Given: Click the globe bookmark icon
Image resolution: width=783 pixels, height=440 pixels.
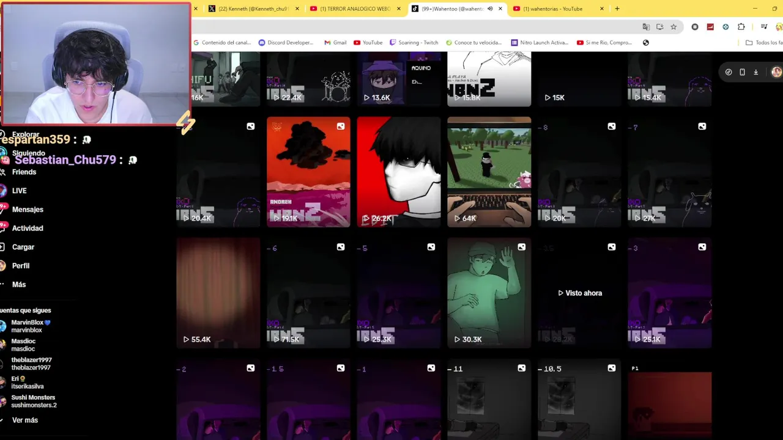Looking at the screenshot, I should pyautogui.click(x=646, y=43).
